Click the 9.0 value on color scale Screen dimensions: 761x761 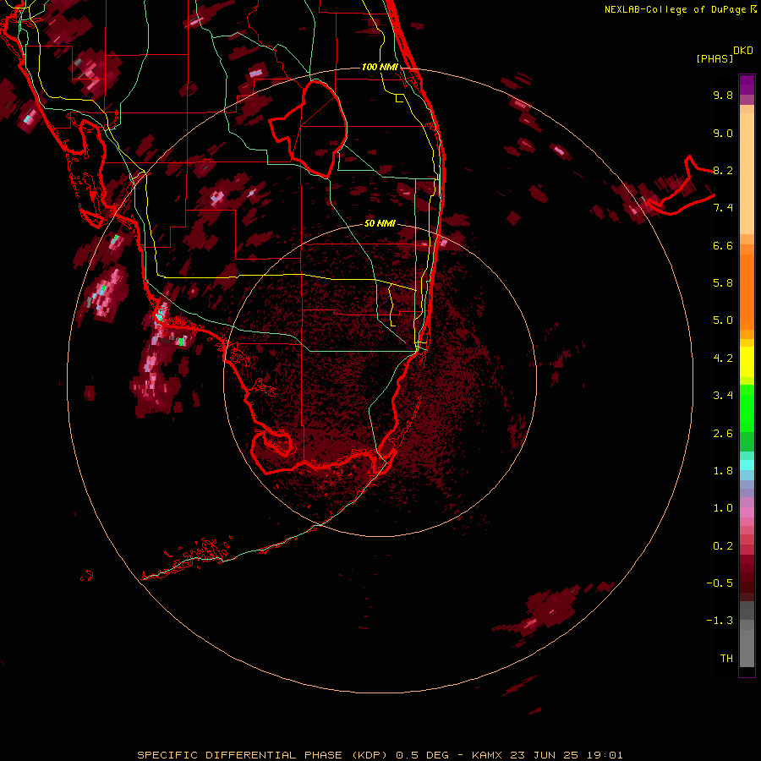(x=723, y=133)
